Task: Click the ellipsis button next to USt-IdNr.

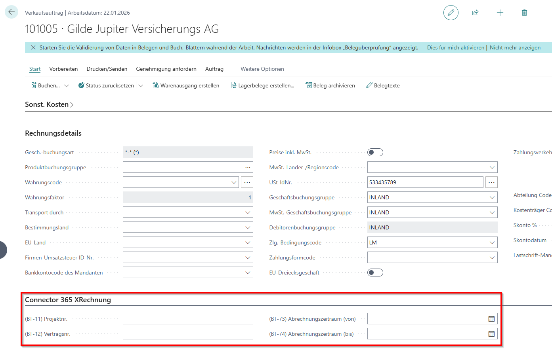Action: pos(492,182)
